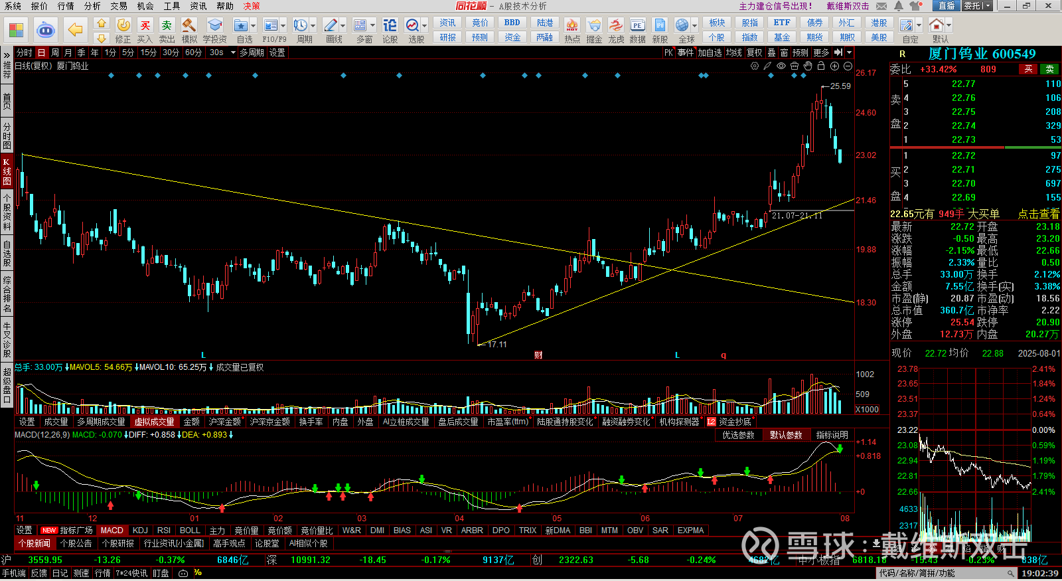The image size is (1062, 581).
Task: Click chart settings gear icon
Action: coord(755,66)
